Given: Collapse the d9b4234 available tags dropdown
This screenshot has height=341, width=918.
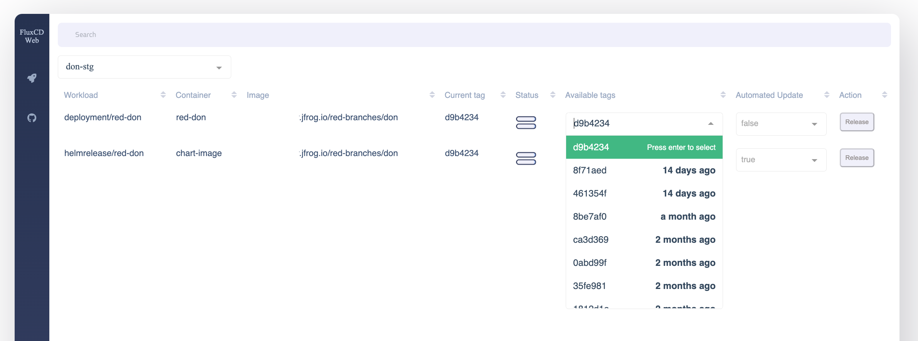Looking at the screenshot, I should [x=711, y=124].
